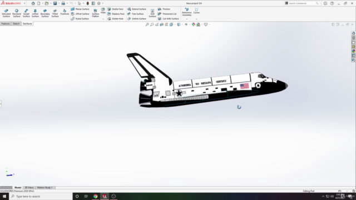Image resolution: width=356 pixels, height=200 pixels.
Task: Open the View Orientation icon
Action: (171, 24)
